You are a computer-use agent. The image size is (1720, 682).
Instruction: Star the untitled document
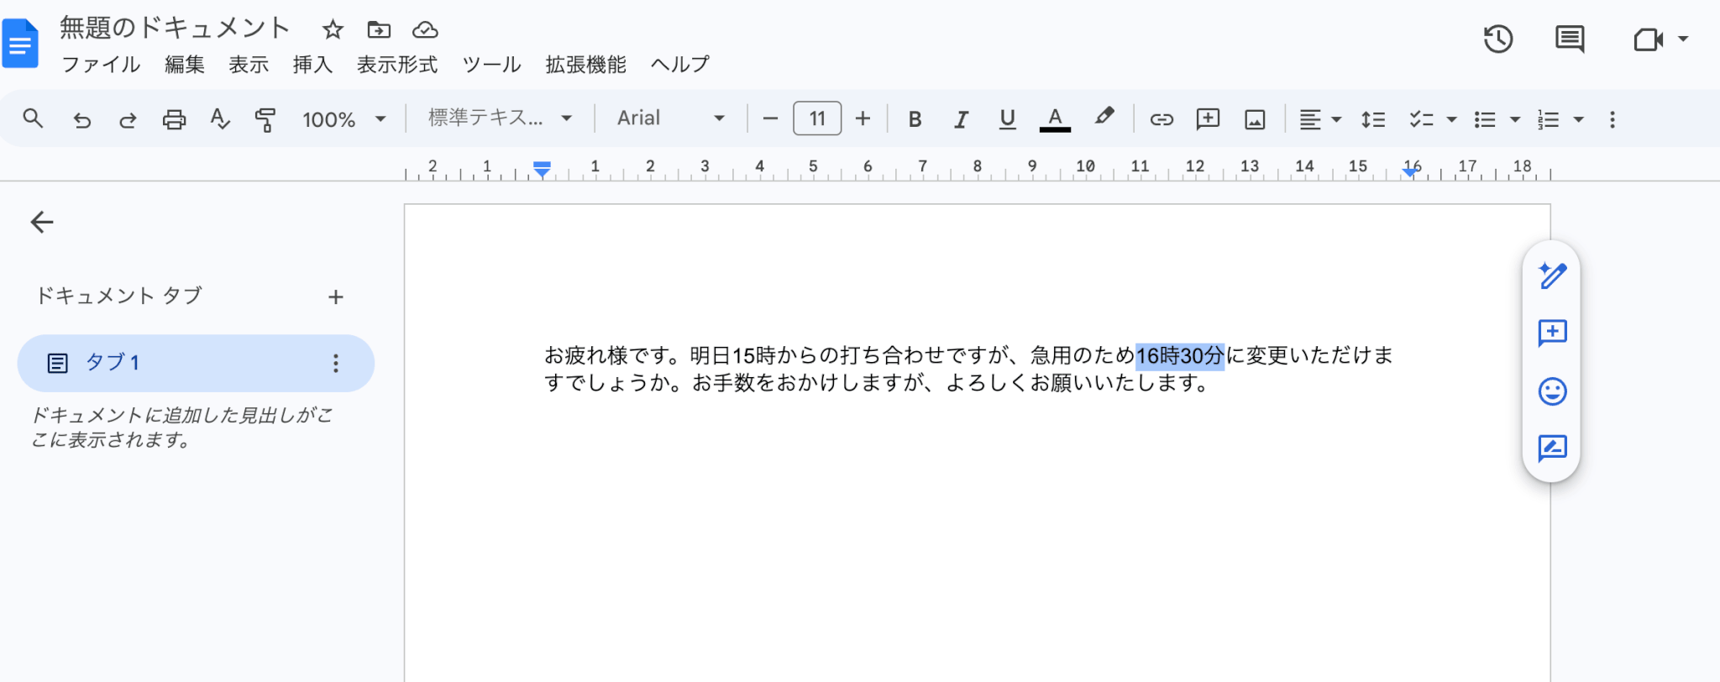click(x=333, y=30)
